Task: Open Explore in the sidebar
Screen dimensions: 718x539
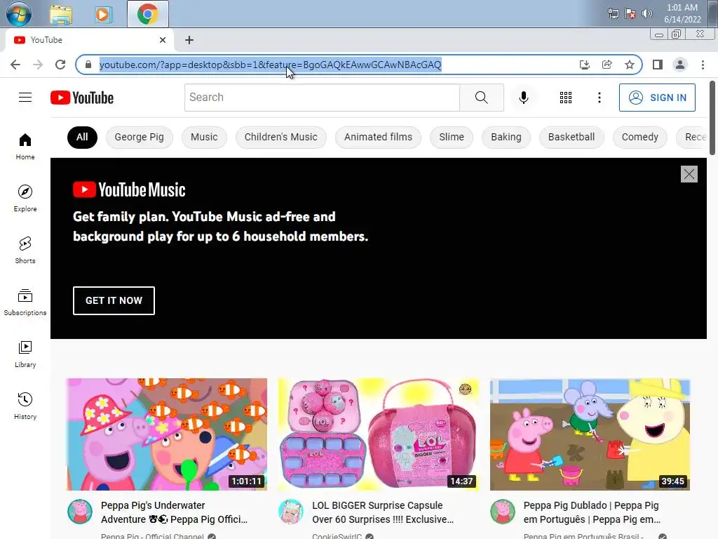Action: coord(25,199)
